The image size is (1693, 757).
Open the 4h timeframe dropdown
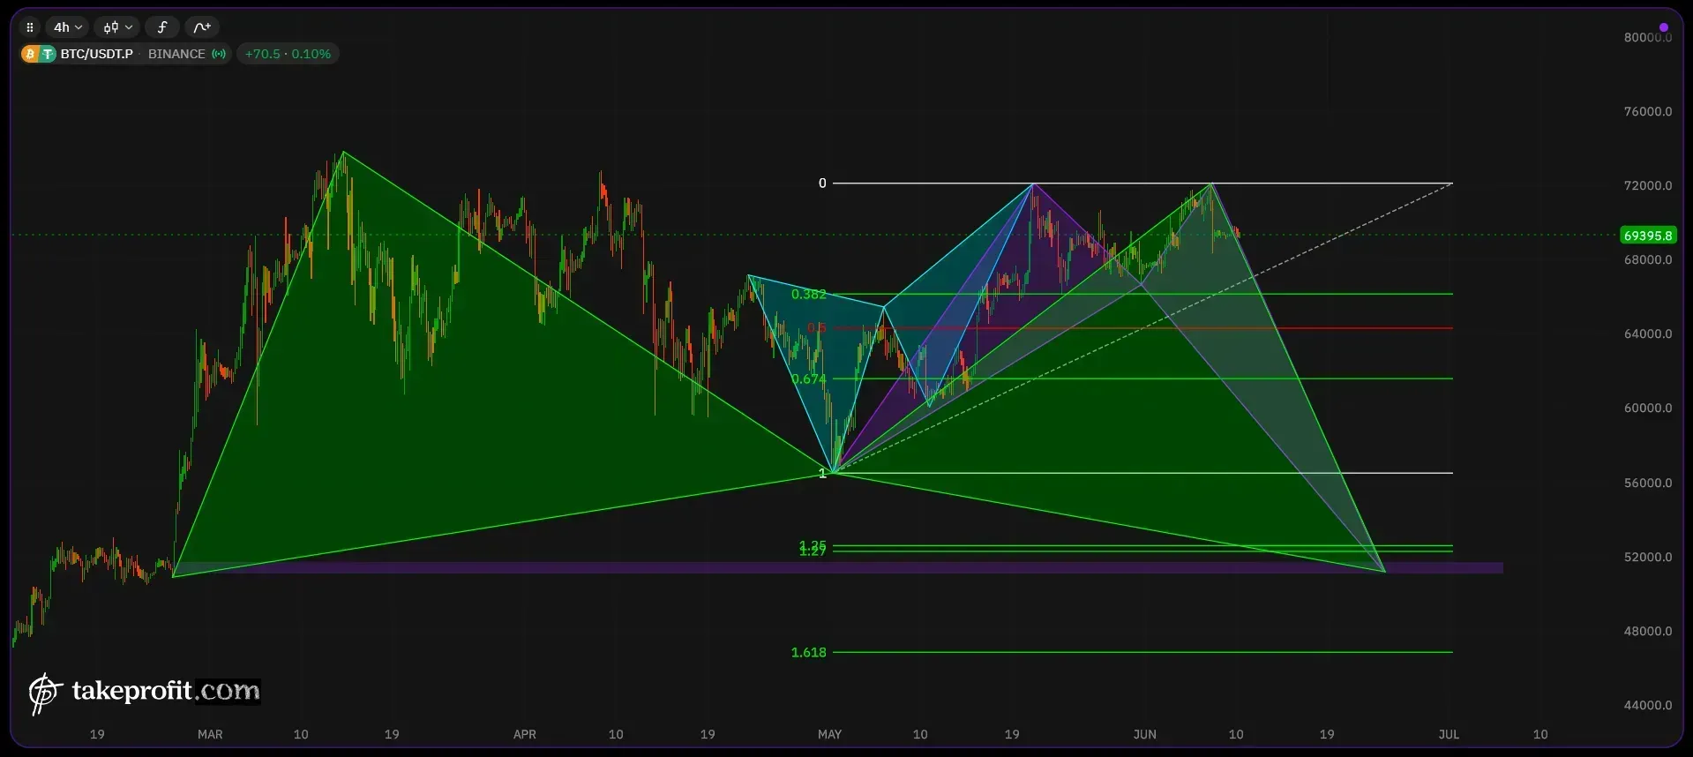pos(67,27)
